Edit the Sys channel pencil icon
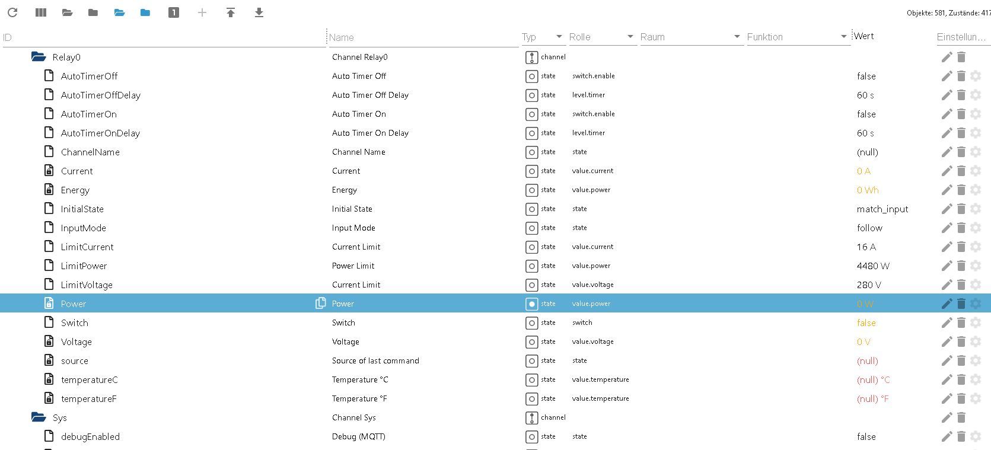 (947, 417)
